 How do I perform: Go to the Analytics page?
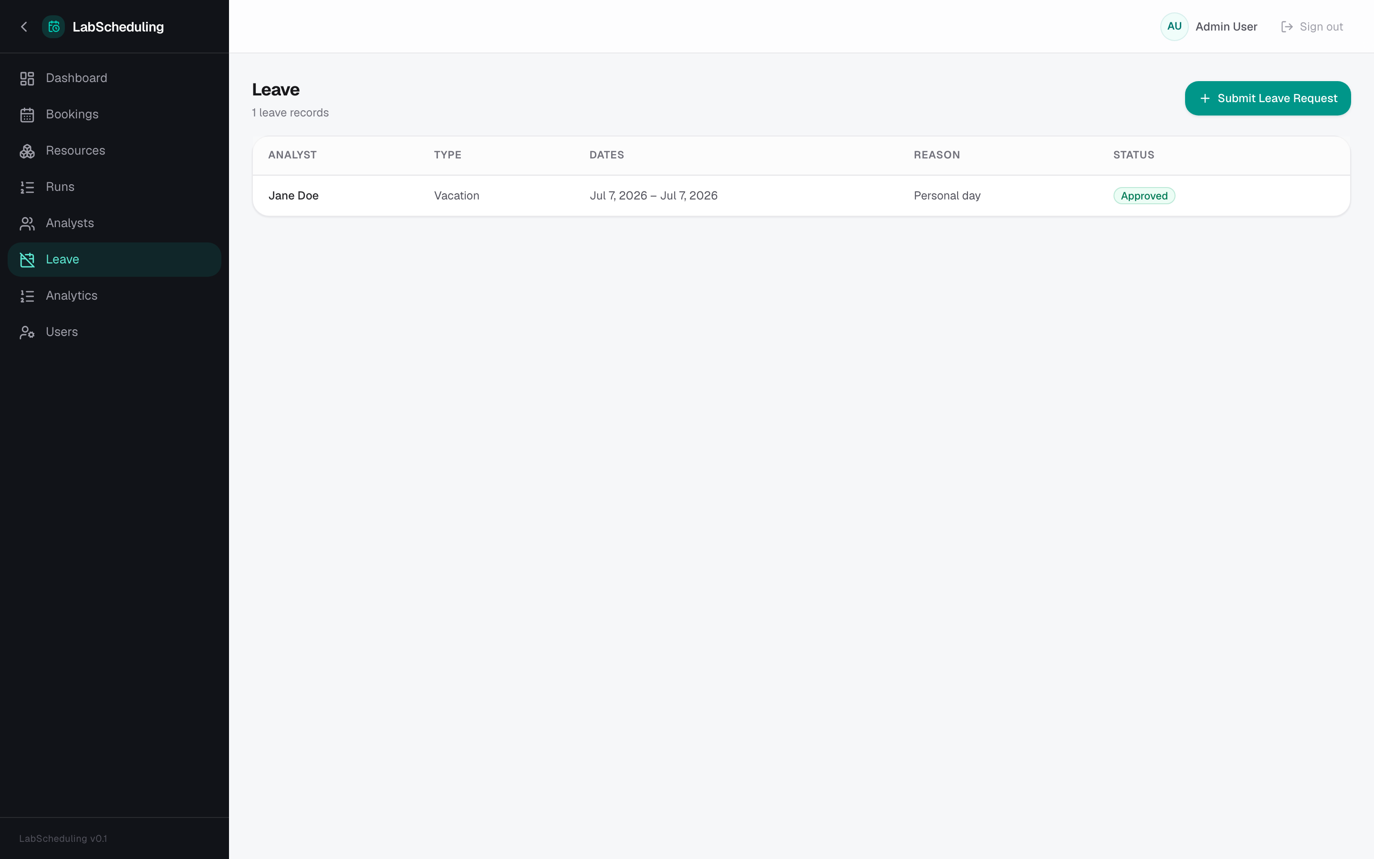tap(114, 296)
